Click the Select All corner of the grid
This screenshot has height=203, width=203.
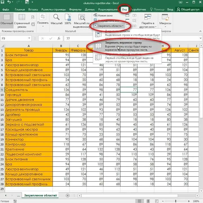point(3,46)
